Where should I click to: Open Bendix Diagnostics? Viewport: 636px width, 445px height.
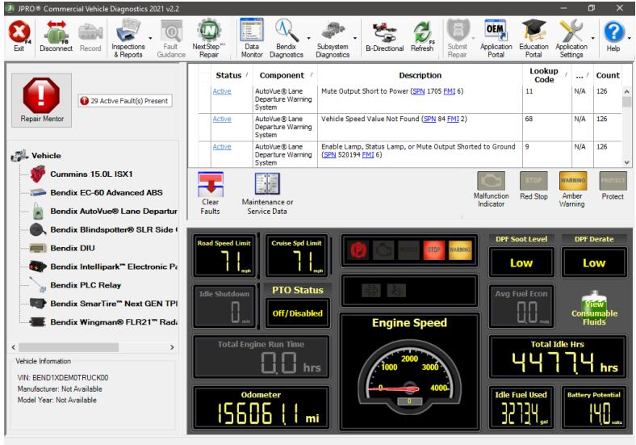(287, 39)
